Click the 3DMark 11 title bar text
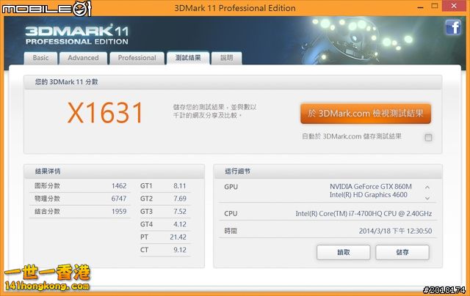Screen dimensions: 470x296 click(235, 8)
